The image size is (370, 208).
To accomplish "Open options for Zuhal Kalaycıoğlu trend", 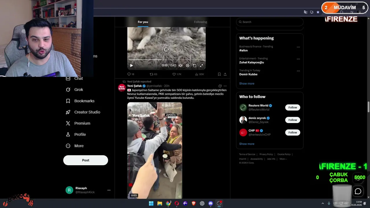I will (298, 59).
